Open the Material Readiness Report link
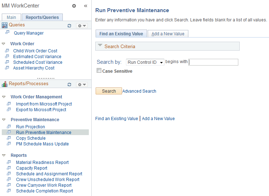 coord(42,163)
